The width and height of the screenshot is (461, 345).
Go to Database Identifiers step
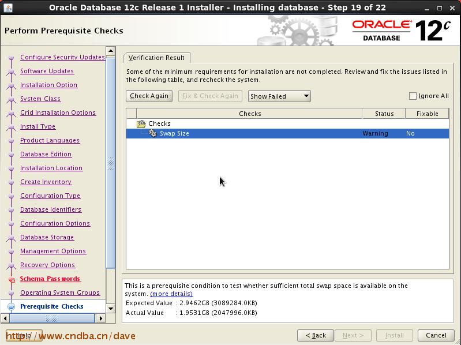coord(51,209)
